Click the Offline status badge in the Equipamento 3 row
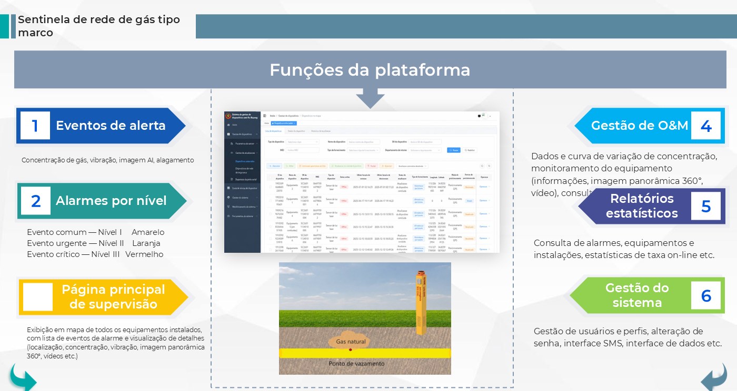Screen dimensions: 737x391 (344, 187)
